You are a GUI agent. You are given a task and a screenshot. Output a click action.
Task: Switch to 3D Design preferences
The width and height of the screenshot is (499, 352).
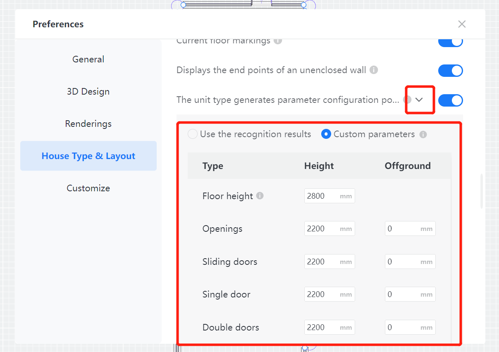click(x=88, y=92)
